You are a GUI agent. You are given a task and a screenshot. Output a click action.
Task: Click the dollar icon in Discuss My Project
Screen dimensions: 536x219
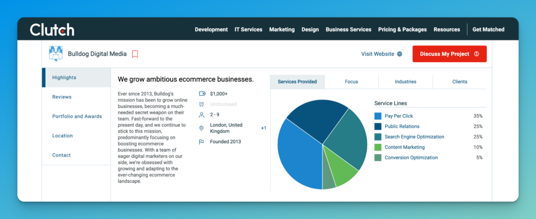click(476, 54)
